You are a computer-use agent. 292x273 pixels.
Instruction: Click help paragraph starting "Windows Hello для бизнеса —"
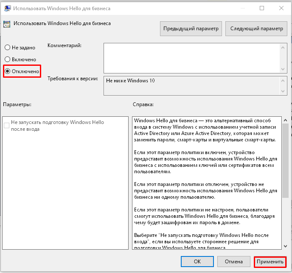click(x=205, y=130)
